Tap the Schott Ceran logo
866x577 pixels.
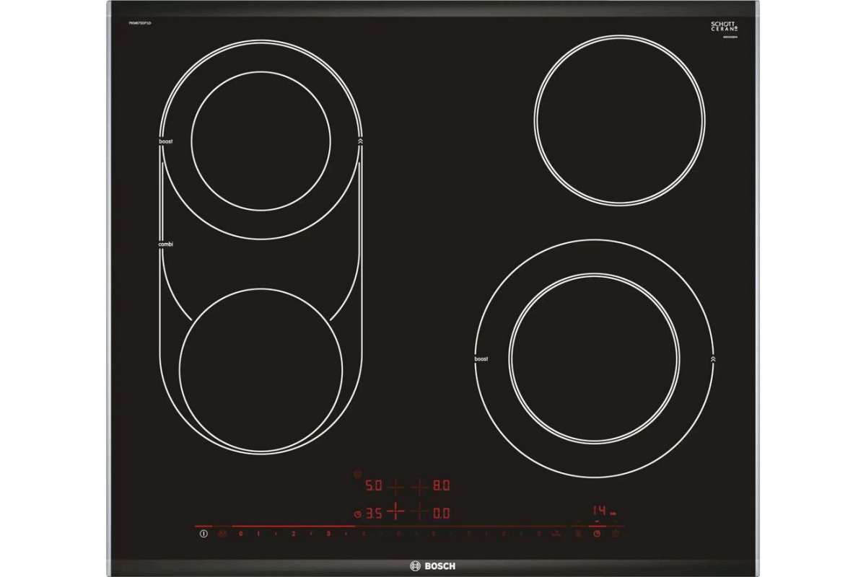[722, 25]
